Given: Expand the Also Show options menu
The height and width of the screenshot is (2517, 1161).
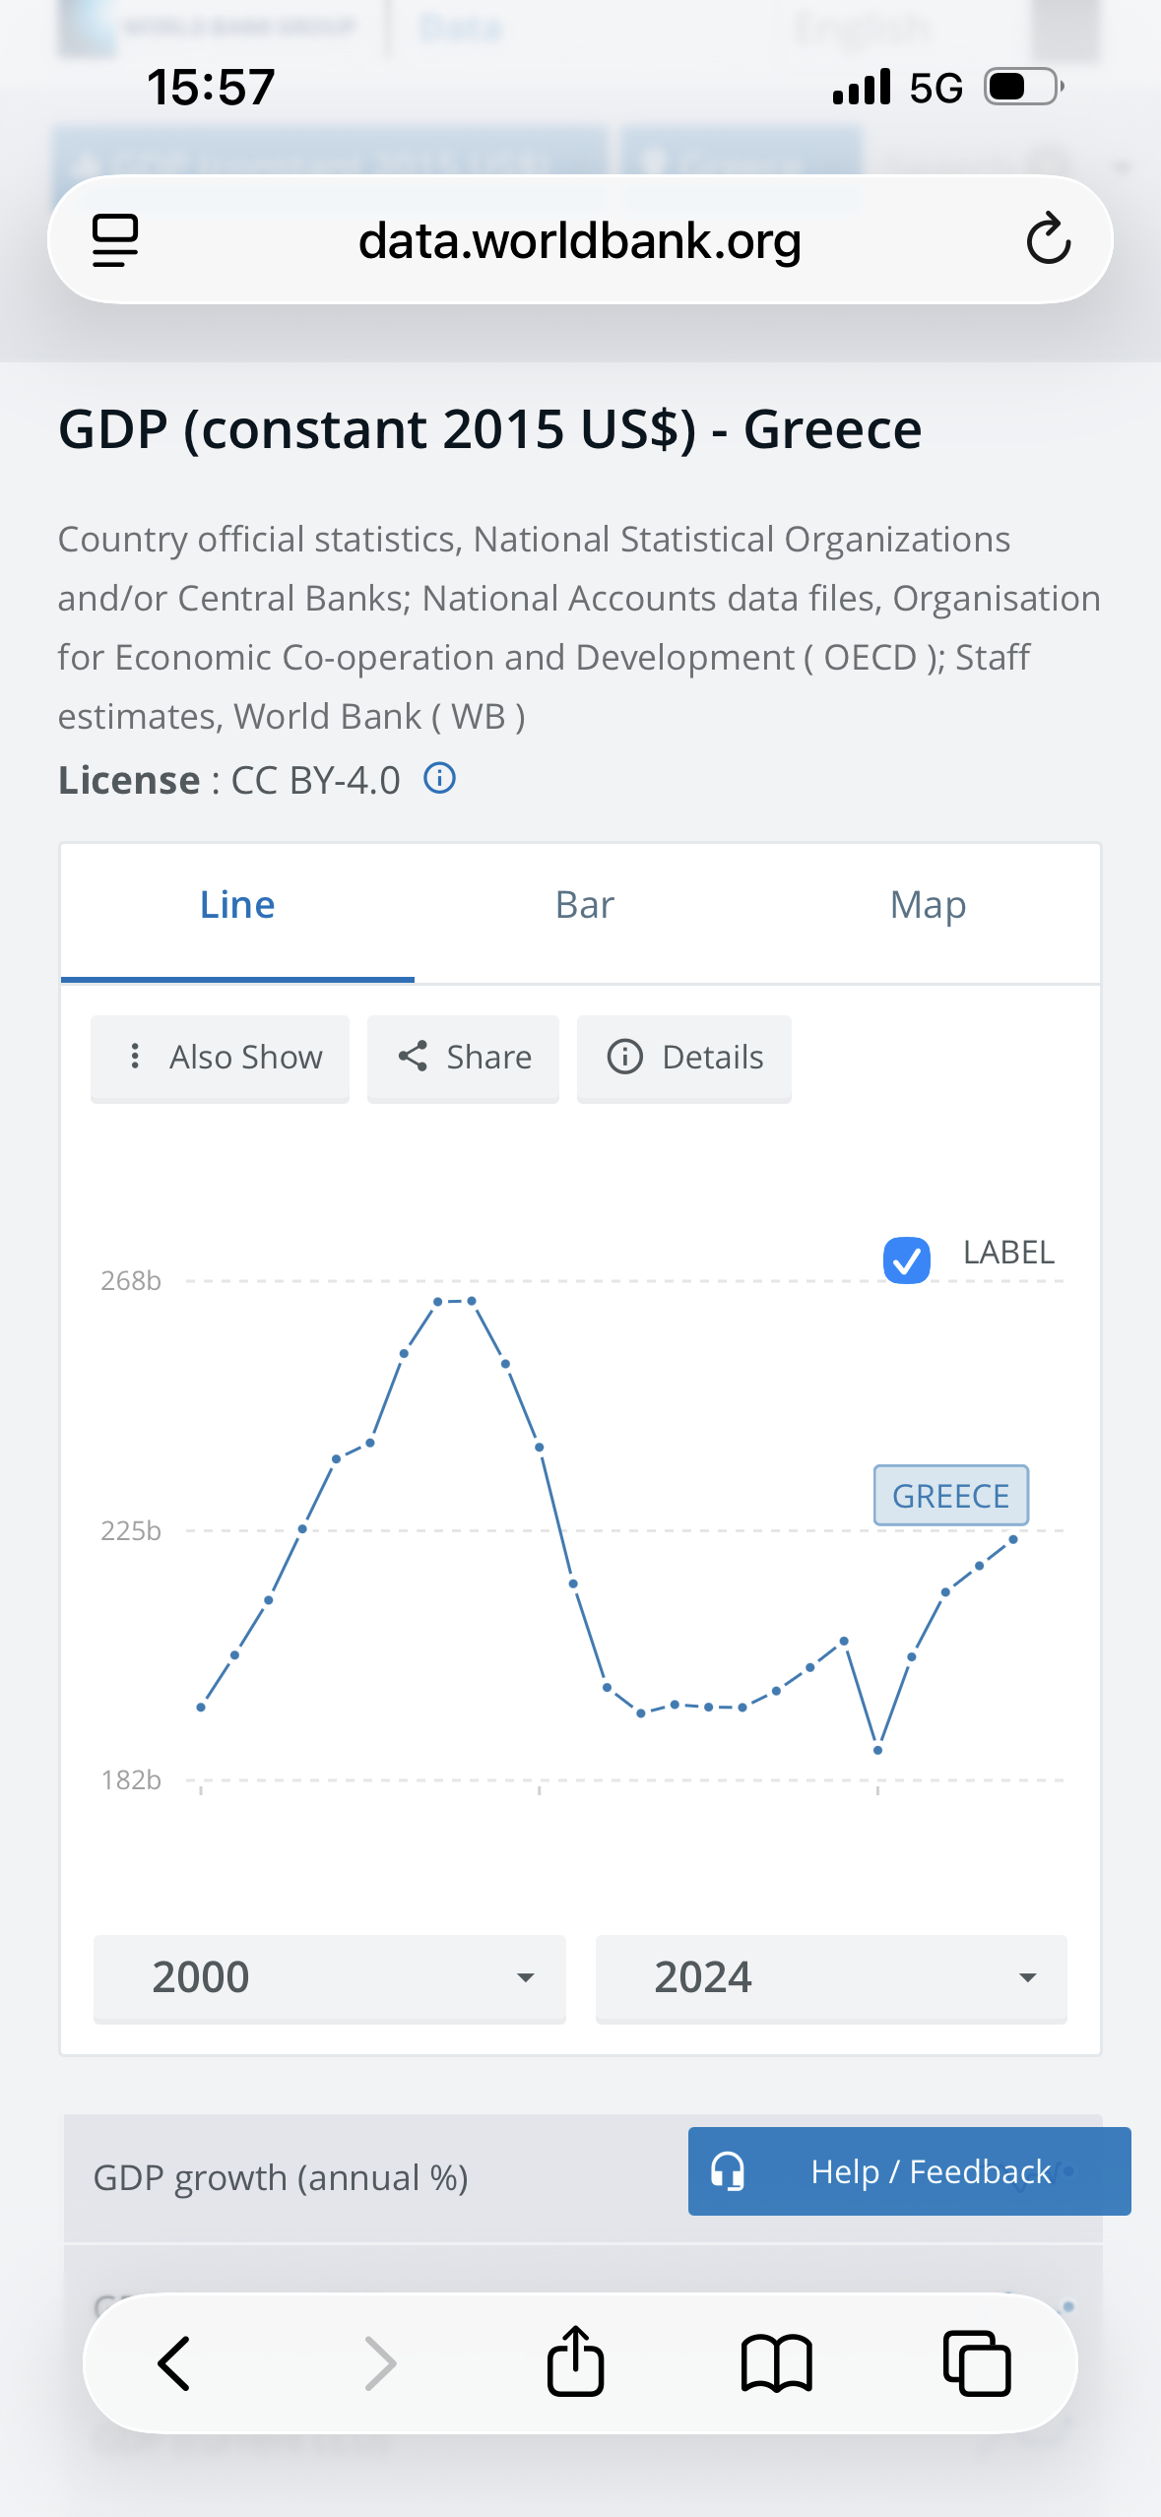Looking at the screenshot, I should pos(221,1058).
